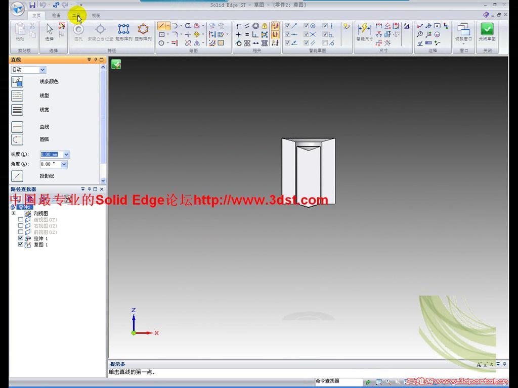Select 草图 1 in the Pathfinder tree

[x=40, y=244]
